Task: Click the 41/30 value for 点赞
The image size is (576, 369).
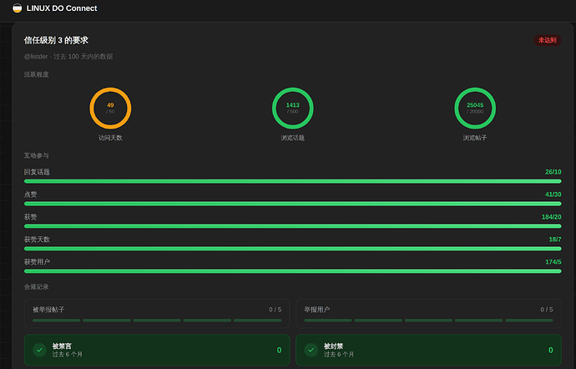Action: [x=553, y=195]
